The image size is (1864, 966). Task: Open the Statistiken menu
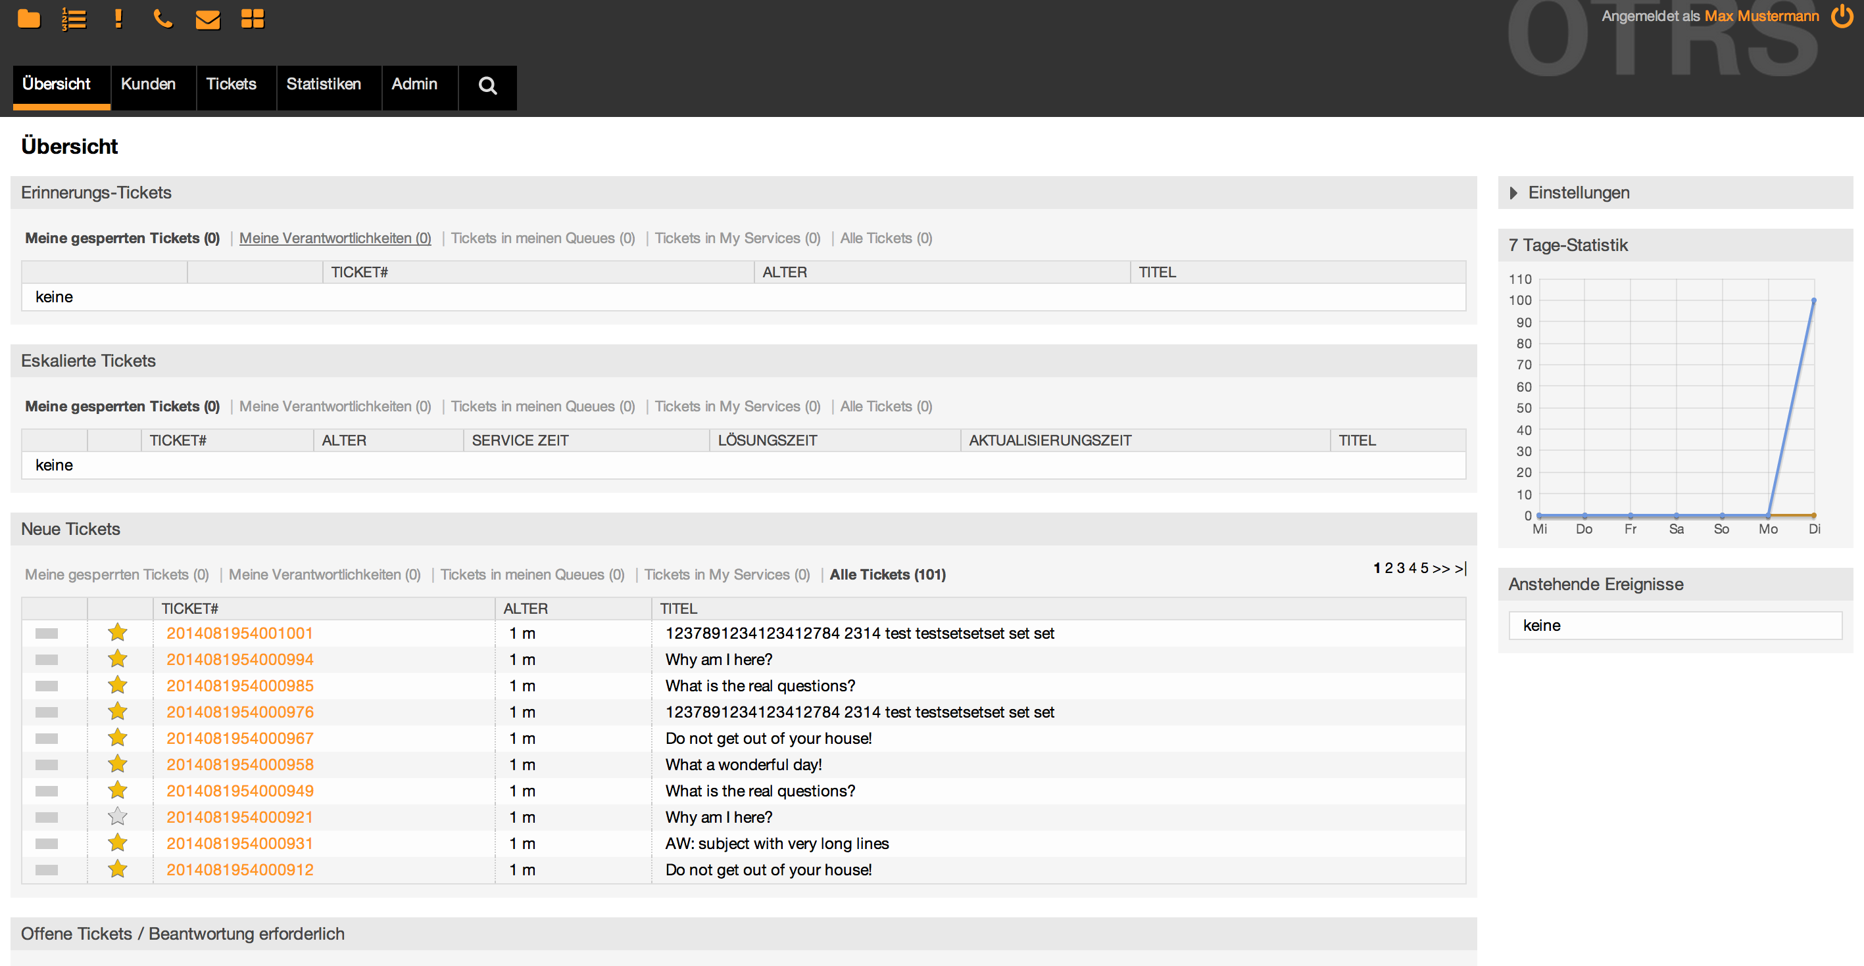pos(324,85)
